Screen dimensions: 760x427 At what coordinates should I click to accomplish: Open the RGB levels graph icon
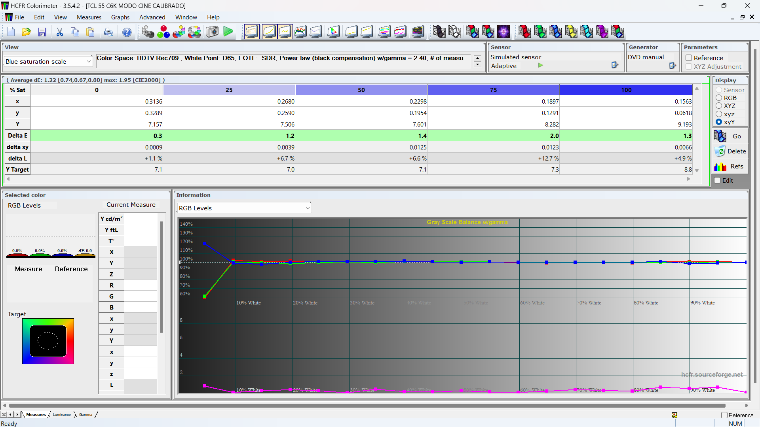300,32
